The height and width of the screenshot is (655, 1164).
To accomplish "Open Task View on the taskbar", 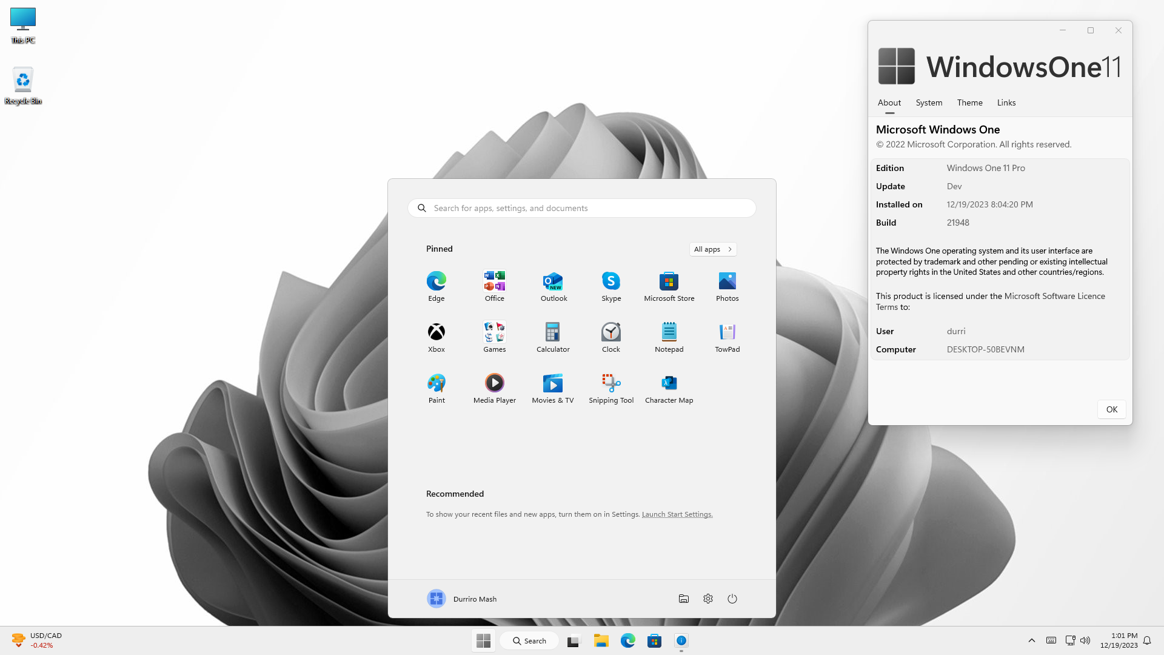I will 574,640.
